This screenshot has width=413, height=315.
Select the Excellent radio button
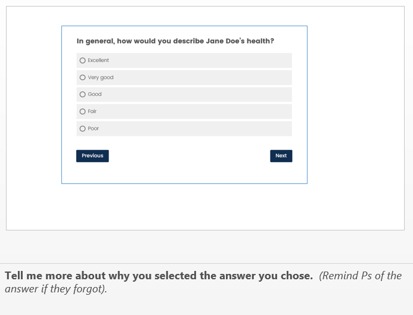tap(82, 61)
